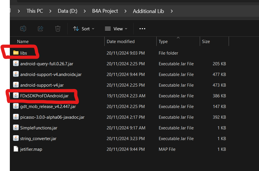Image resolution: width=259 pixels, height=171 pixels.
Task: Expand chevron after Additional Lib
Action: pos(172,11)
